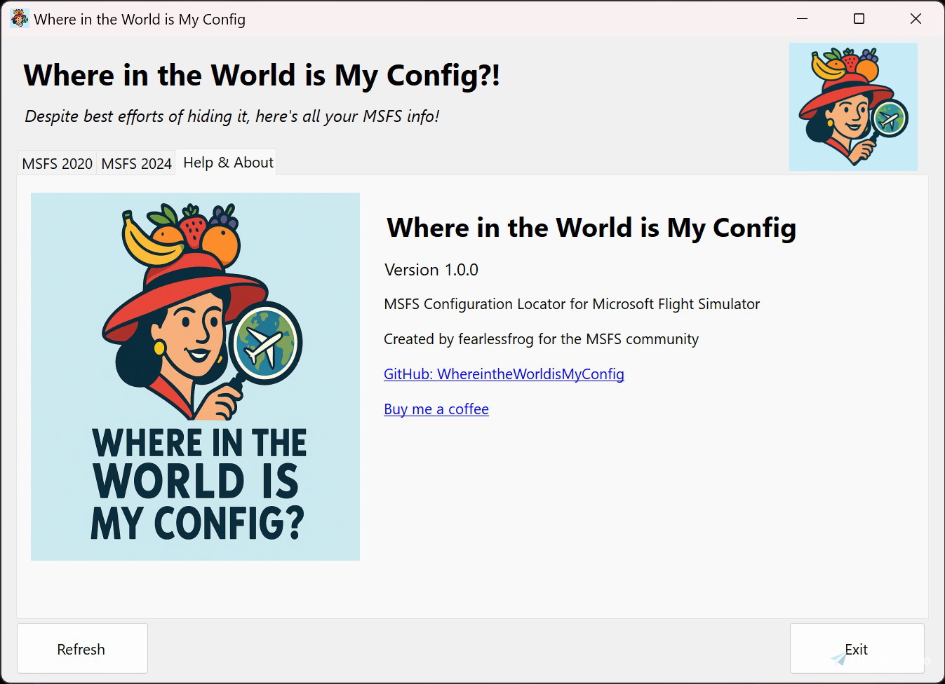The width and height of the screenshot is (945, 684).
Task: Select the Help & About tab
Action: pos(227,162)
